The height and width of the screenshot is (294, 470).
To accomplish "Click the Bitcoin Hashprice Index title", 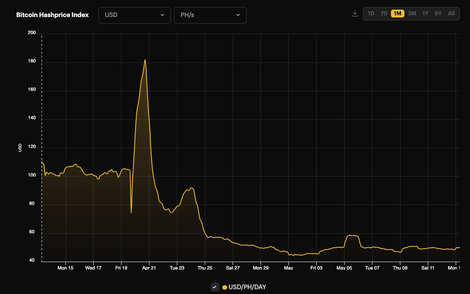I will (x=52, y=14).
